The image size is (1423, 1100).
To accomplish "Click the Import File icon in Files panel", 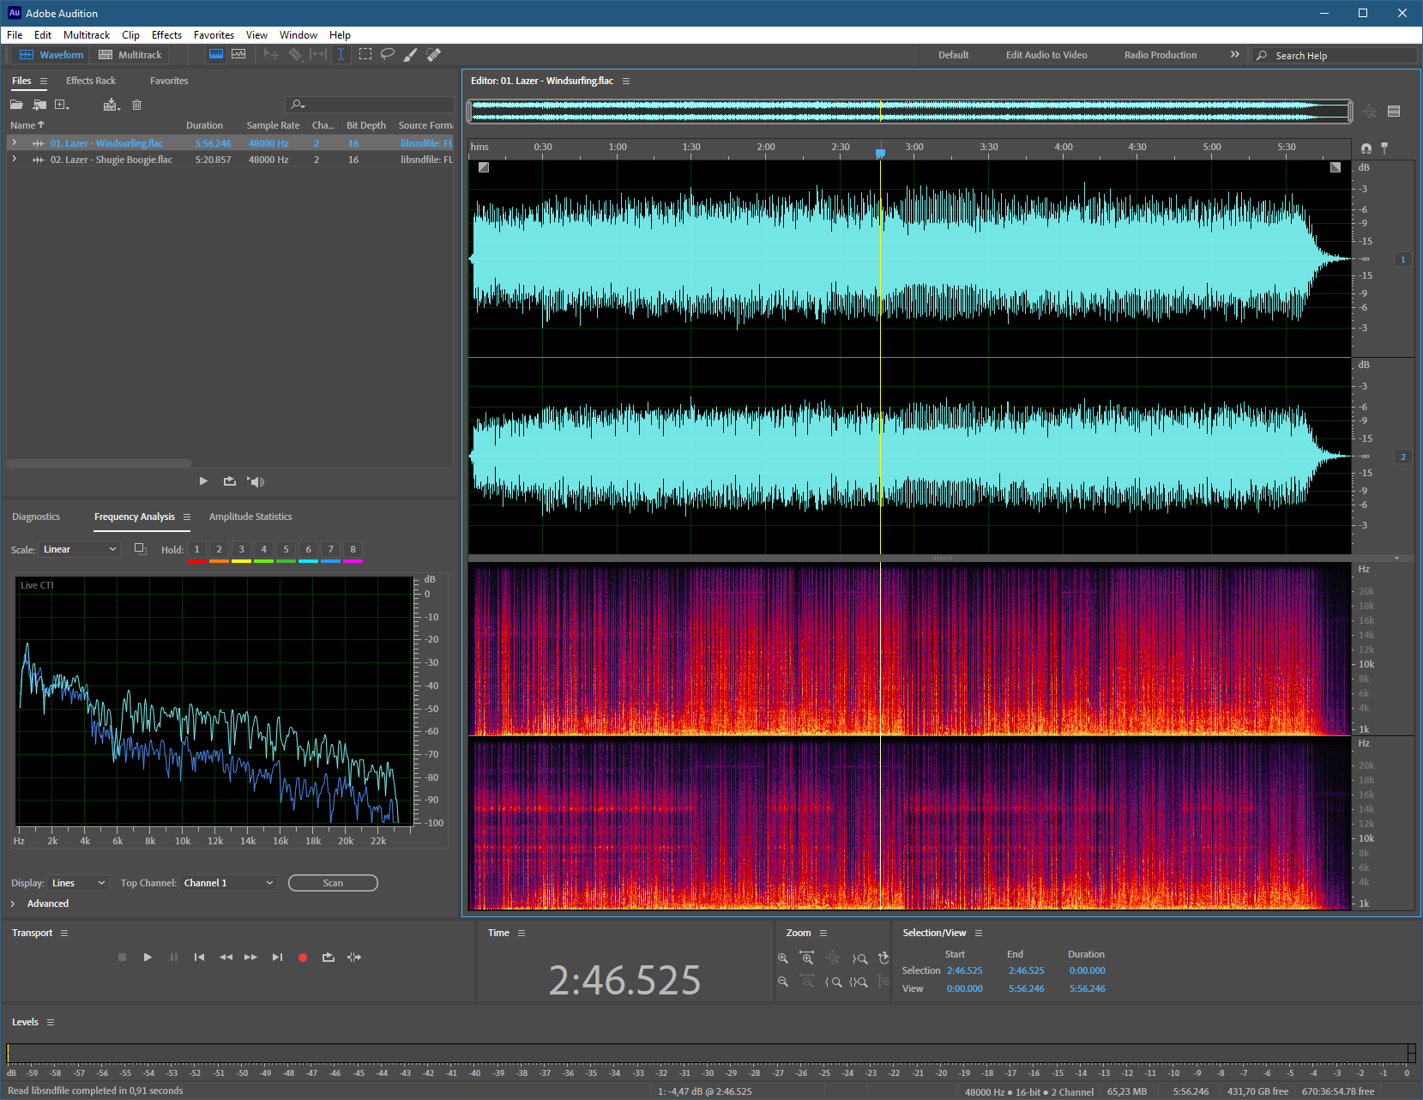I will coord(39,105).
